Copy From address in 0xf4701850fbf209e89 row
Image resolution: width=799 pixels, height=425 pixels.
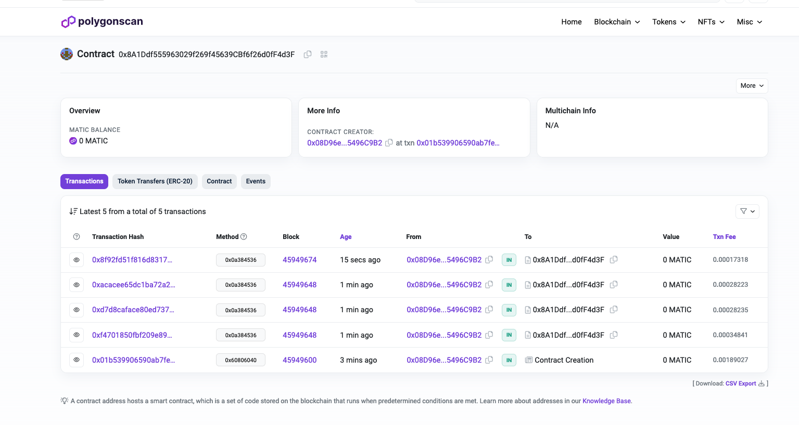489,335
